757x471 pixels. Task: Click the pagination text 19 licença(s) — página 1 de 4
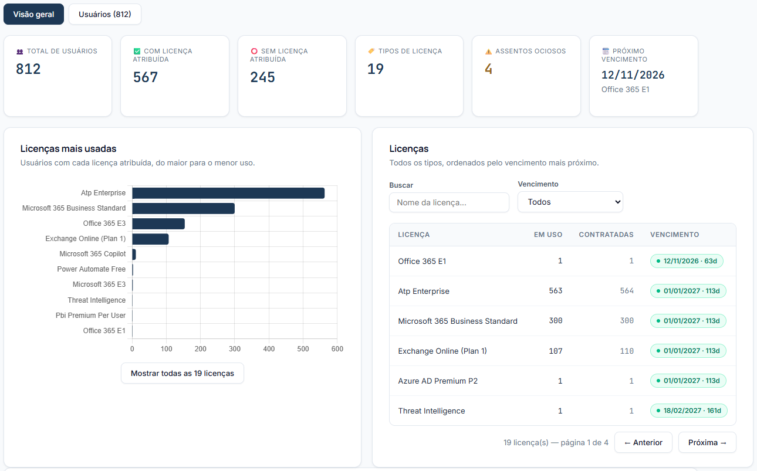point(556,443)
